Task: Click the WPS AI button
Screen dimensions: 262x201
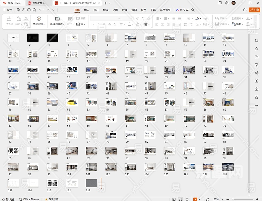Action: click(x=182, y=10)
